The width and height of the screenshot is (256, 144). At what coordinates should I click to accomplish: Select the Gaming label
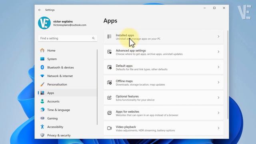(x=52, y=118)
